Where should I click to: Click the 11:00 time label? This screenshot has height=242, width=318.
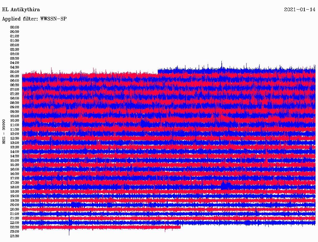coord(15,125)
